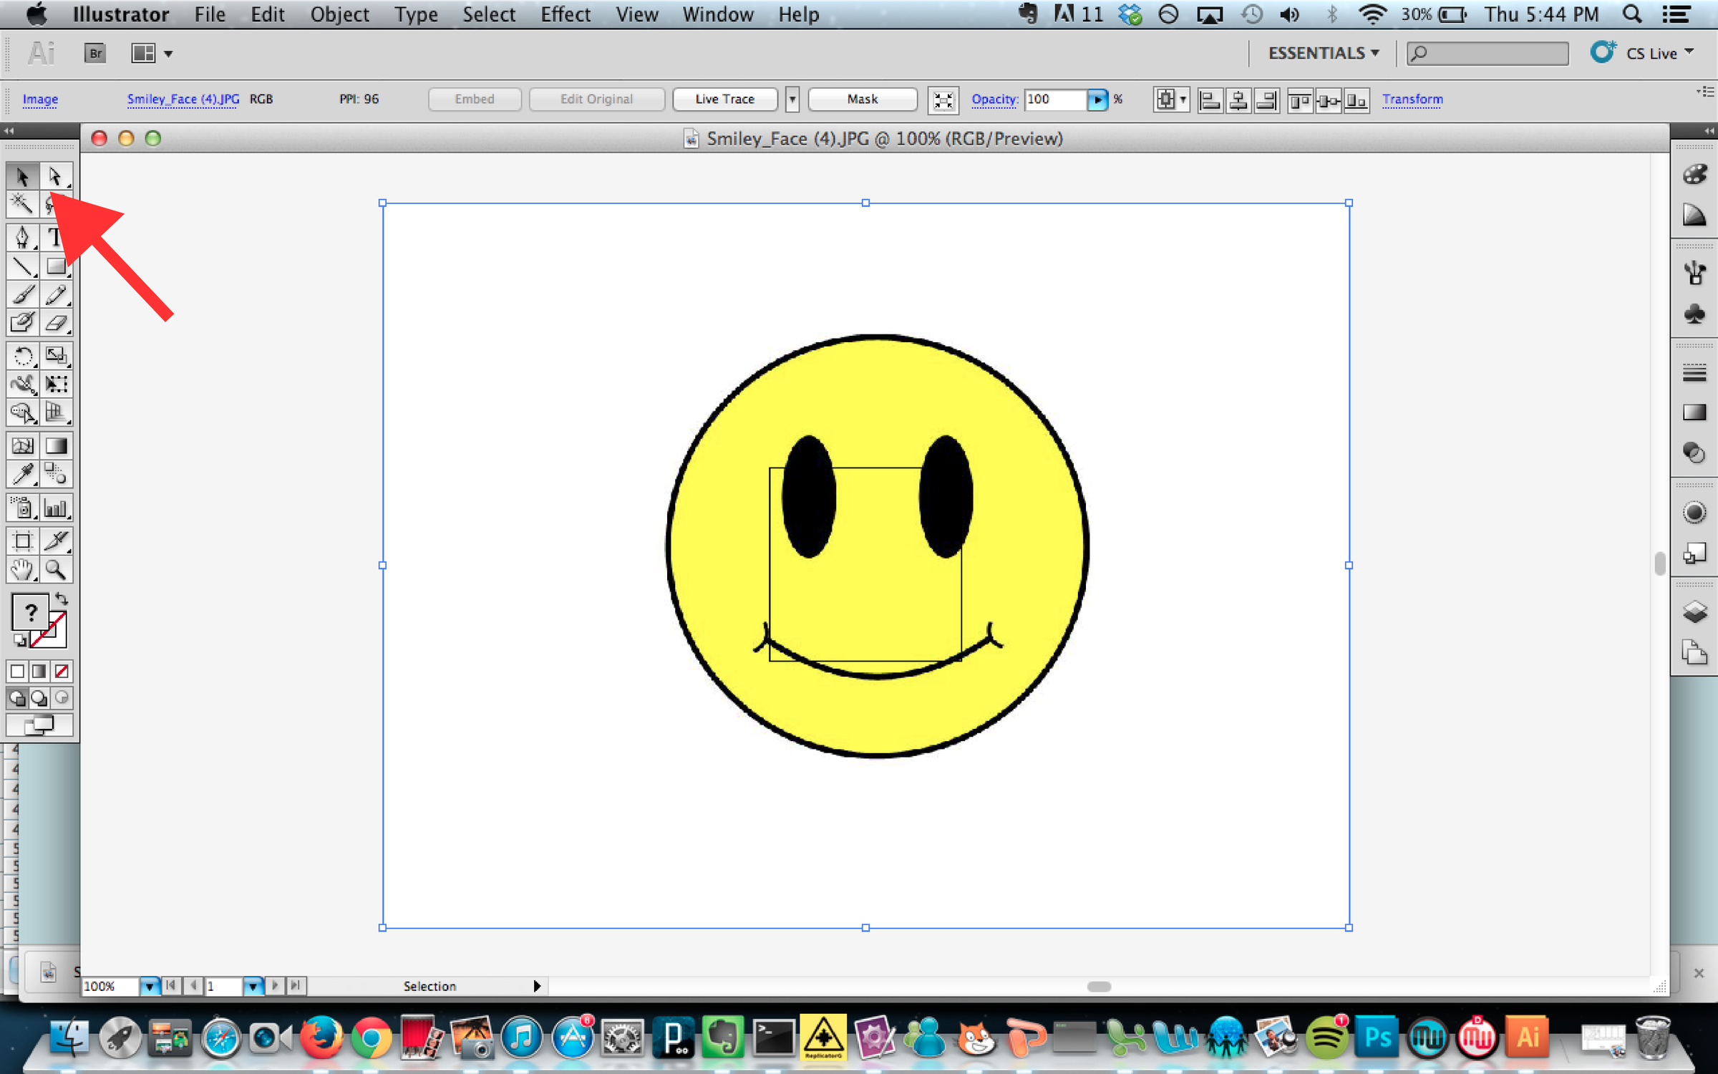The height and width of the screenshot is (1074, 1718).
Task: Open the Object menu
Action: pyautogui.click(x=339, y=14)
